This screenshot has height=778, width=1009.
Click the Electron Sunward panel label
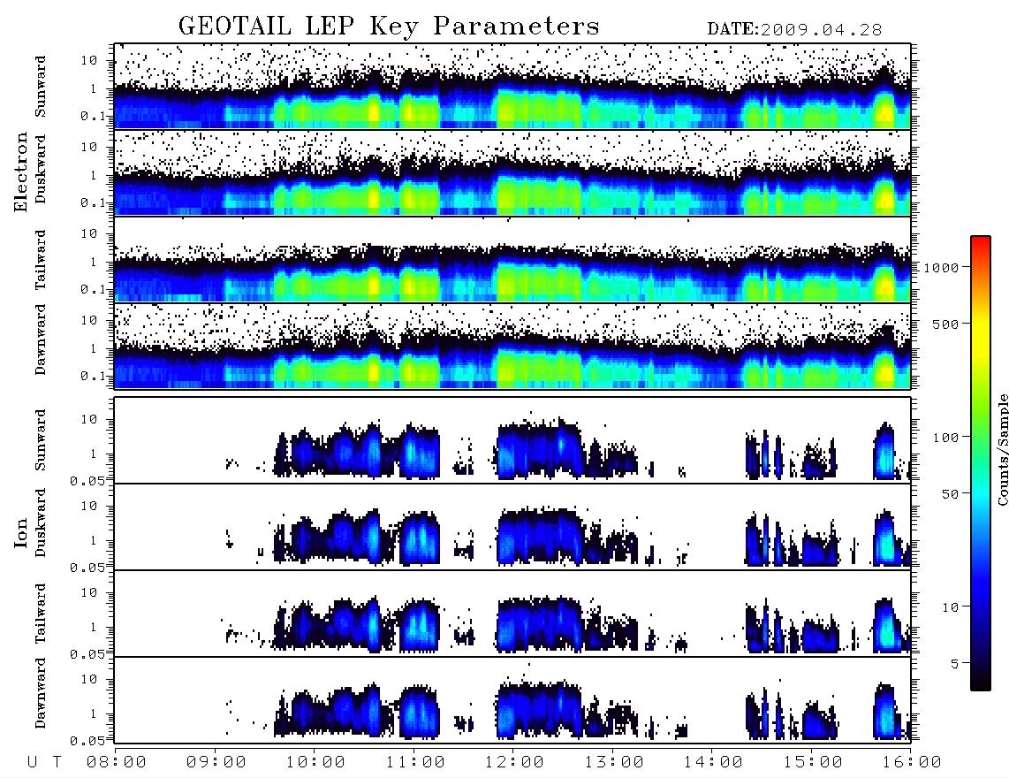(41, 87)
